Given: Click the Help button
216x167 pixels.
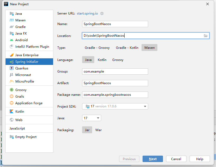Looking at the screenshot, I should pos(200,159).
